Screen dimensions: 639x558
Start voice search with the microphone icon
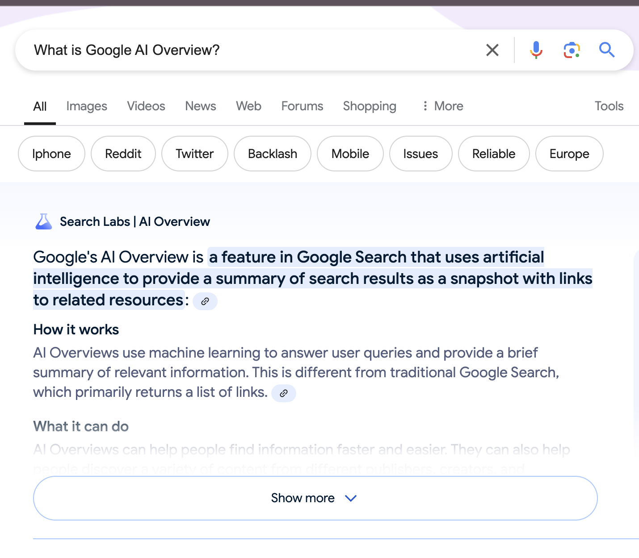coord(536,50)
